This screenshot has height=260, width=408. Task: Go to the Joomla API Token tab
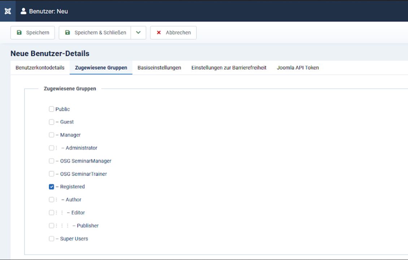pyautogui.click(x=298, y=68)
